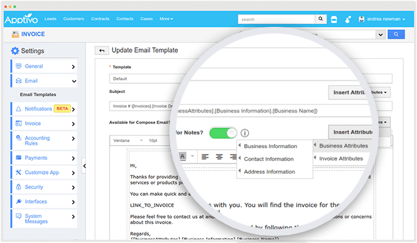Click the text color A icon
The height and width of the screenshot is (243, 417).
[183, 157]
